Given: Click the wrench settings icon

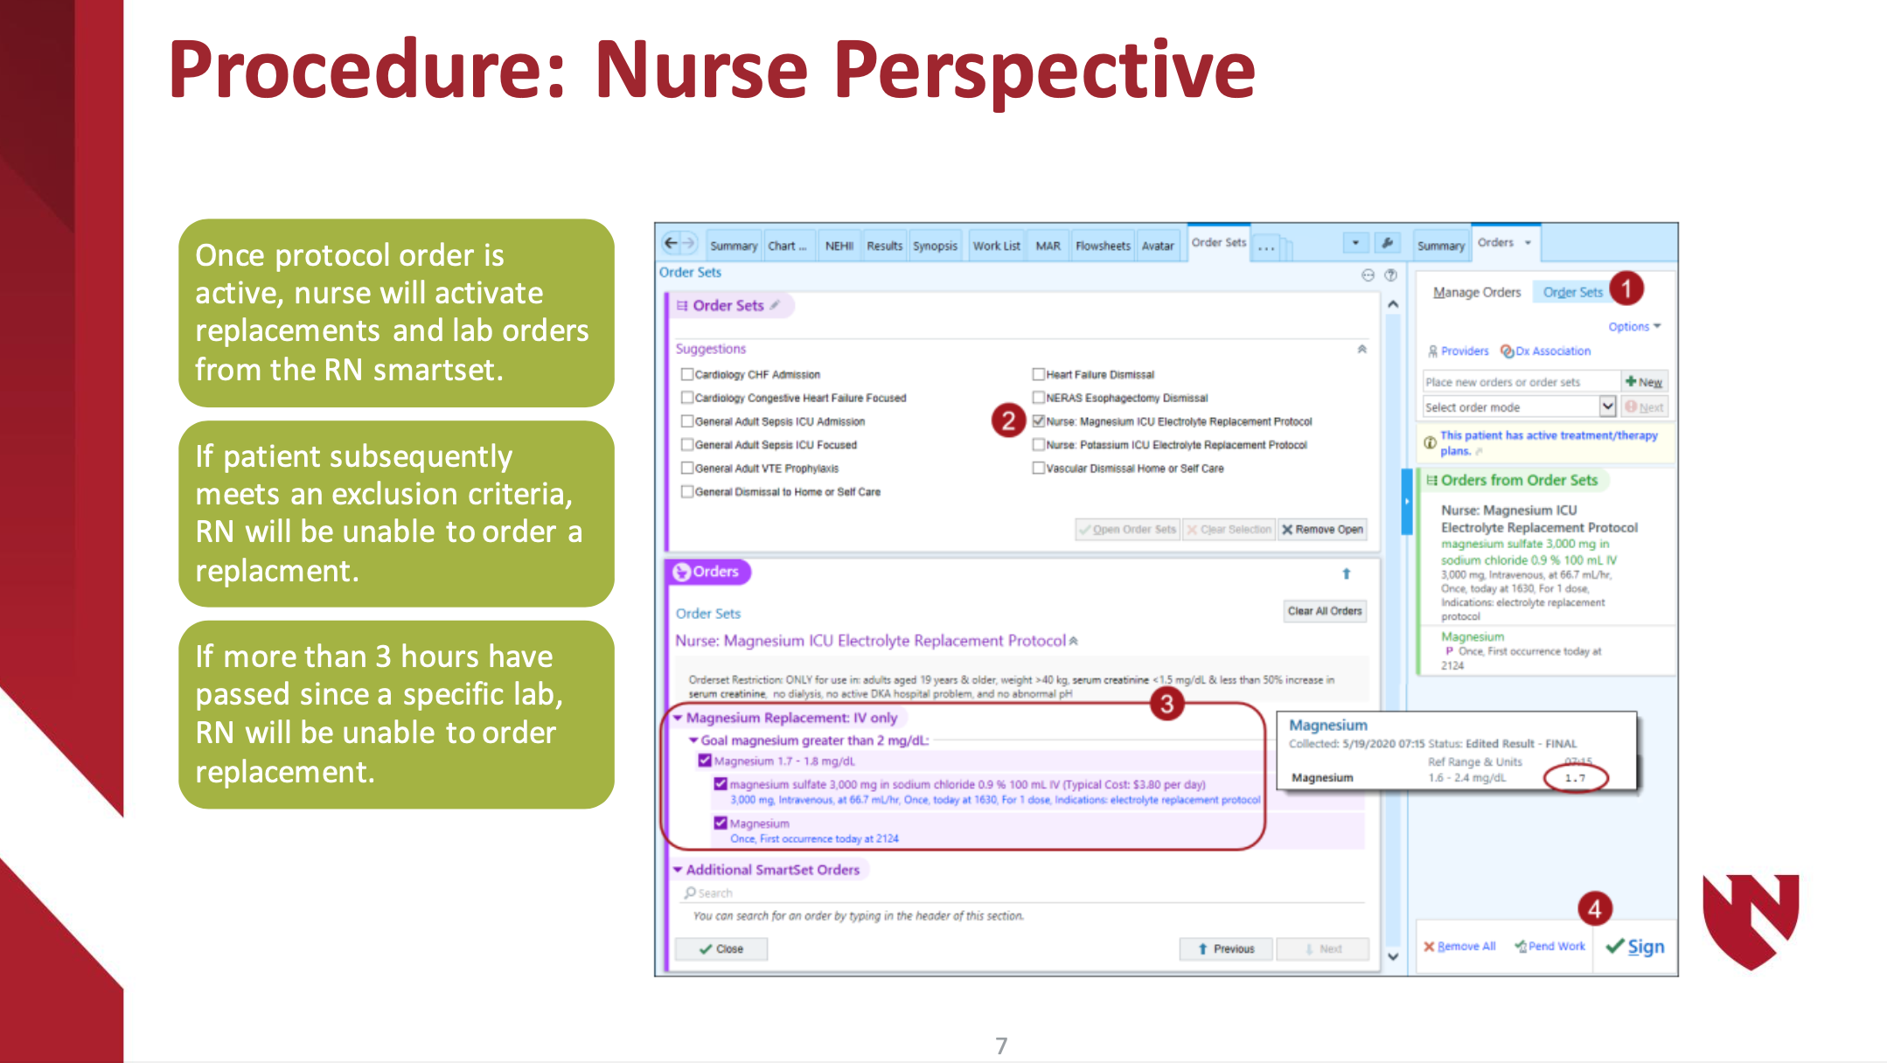Looking at the screenshot, I should 1387,243.
